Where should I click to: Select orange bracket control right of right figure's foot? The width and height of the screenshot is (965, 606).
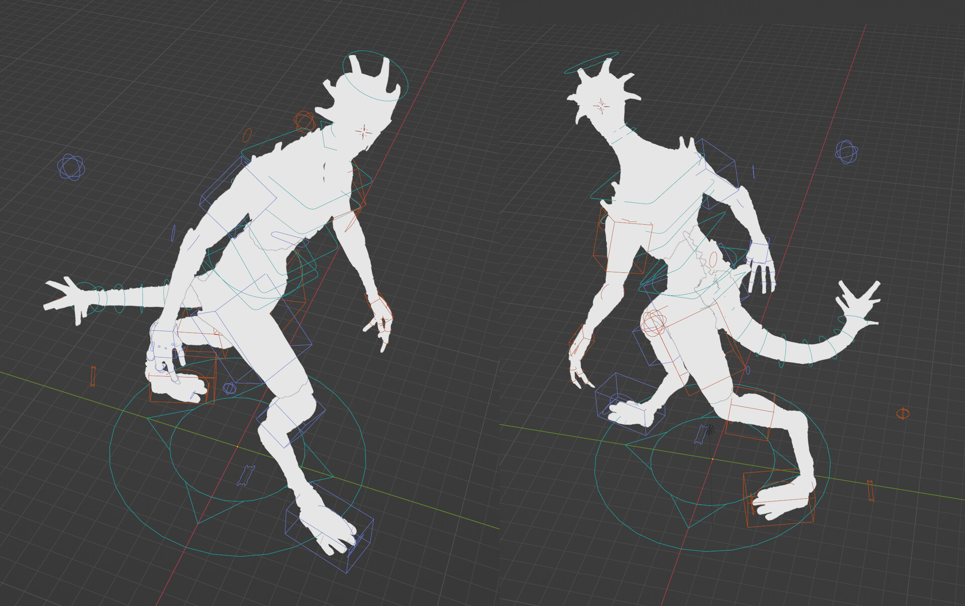point(870,491)
